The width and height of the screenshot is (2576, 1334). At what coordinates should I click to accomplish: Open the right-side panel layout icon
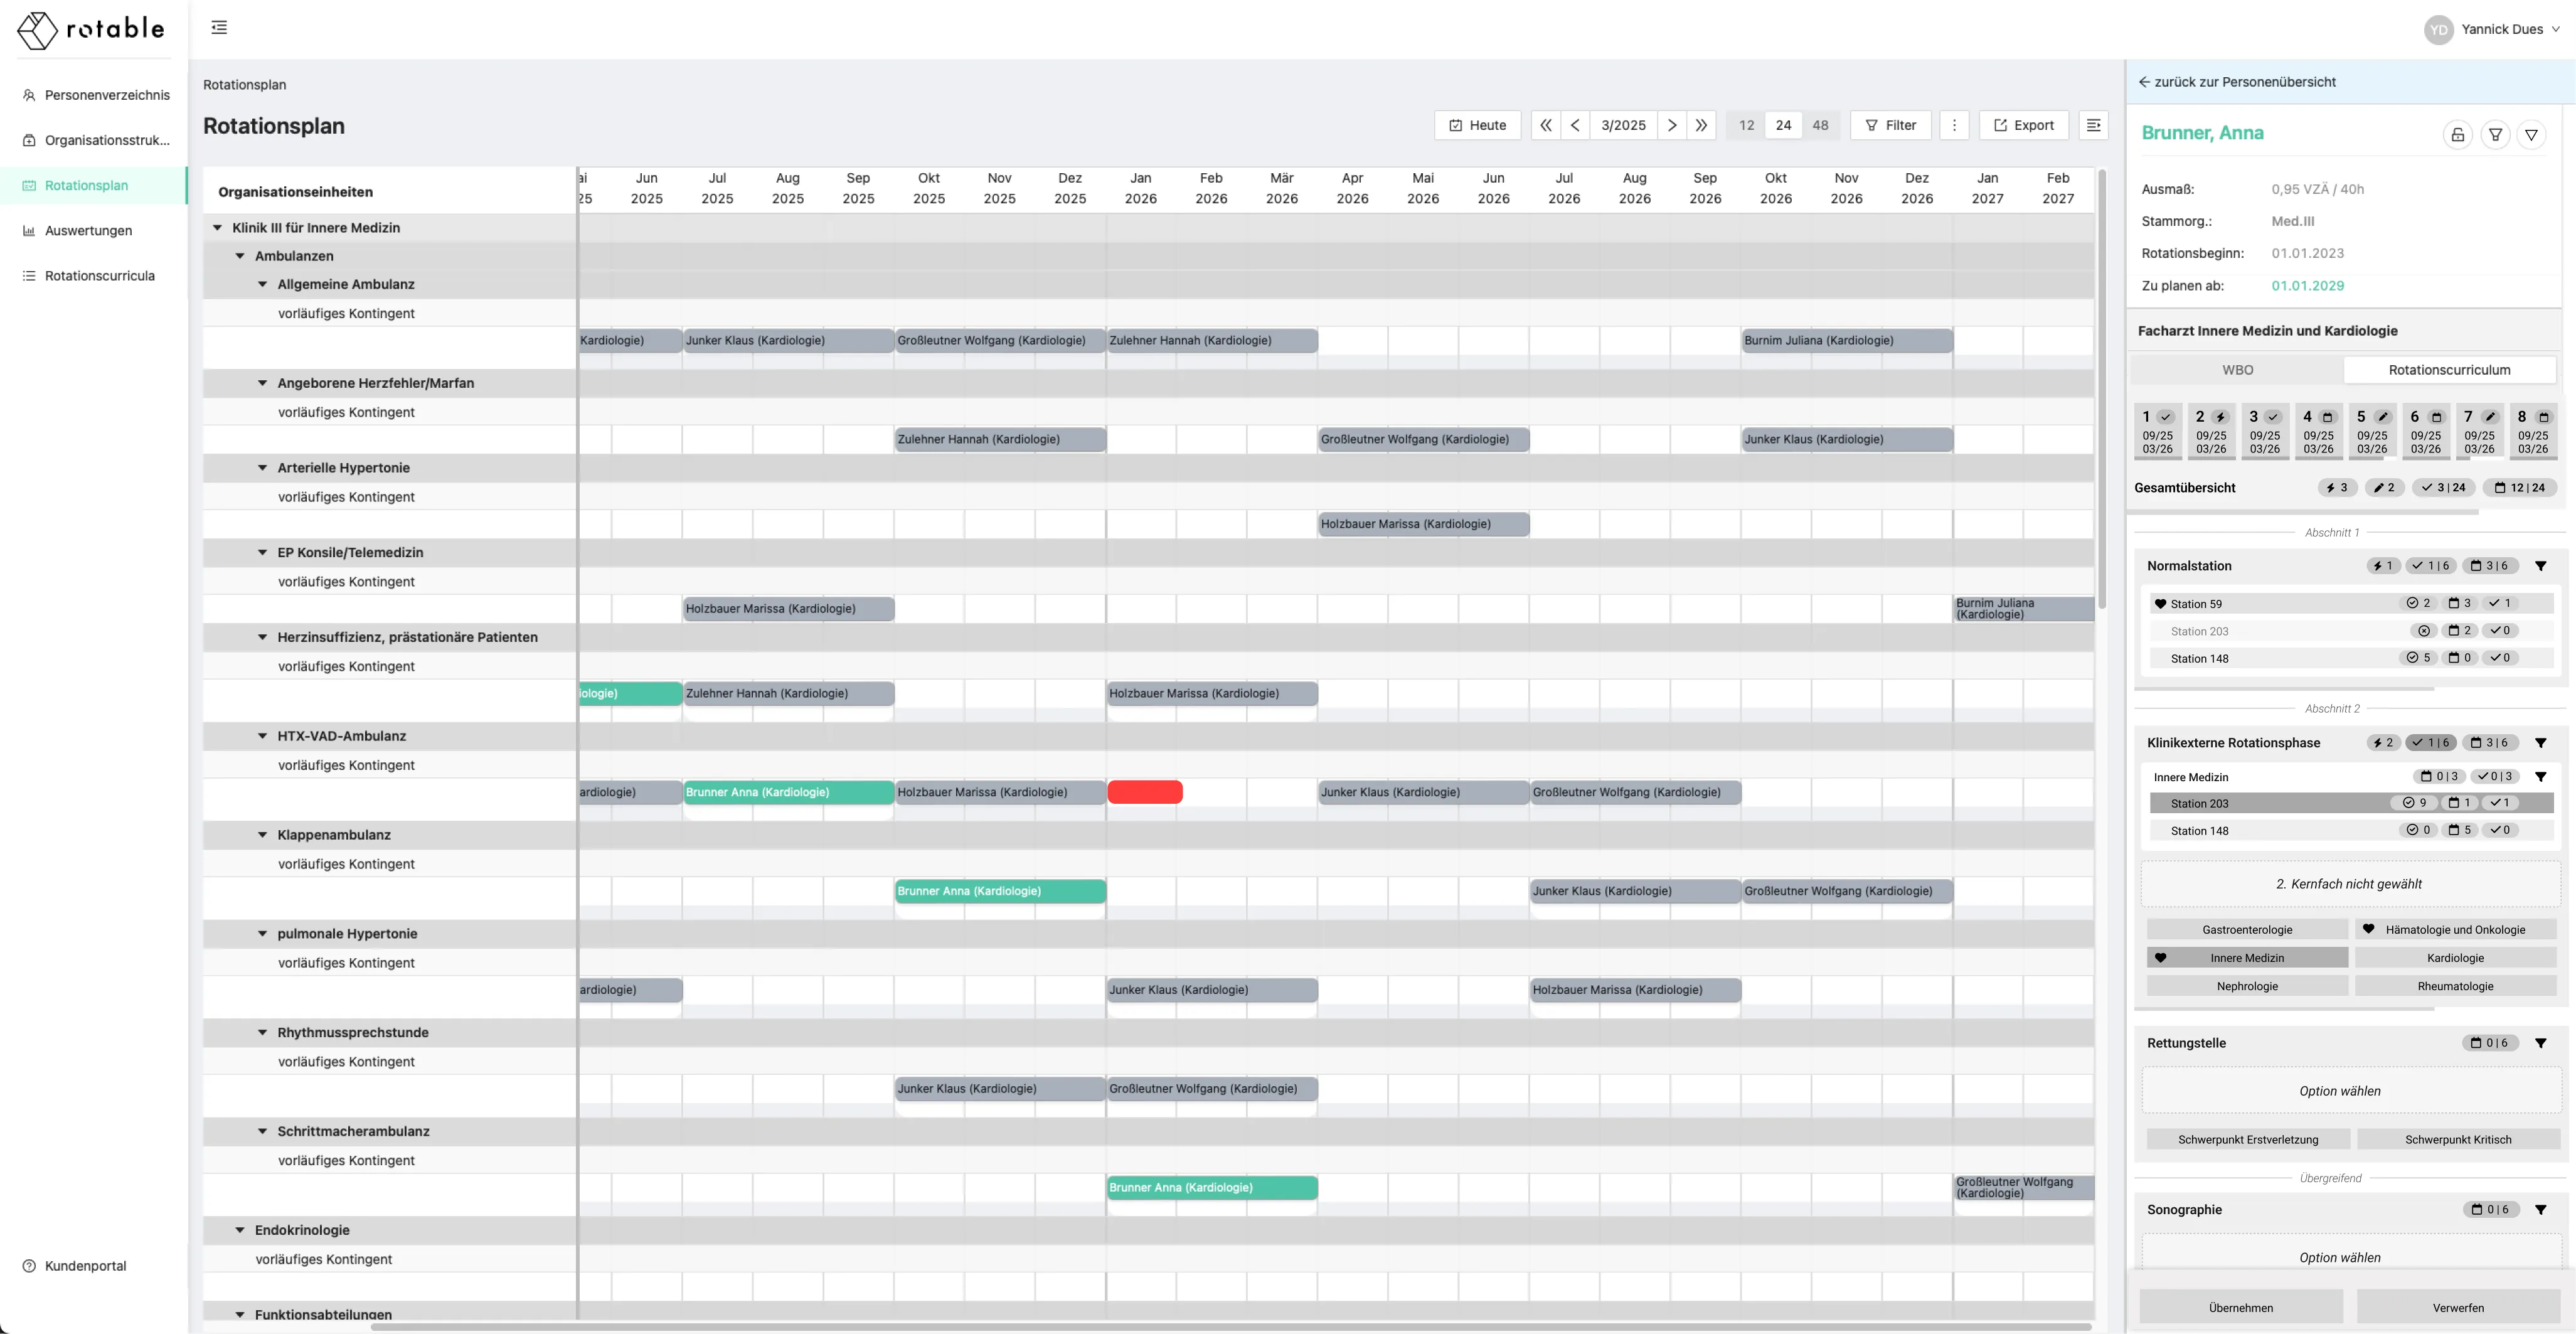click(2093, 125)
